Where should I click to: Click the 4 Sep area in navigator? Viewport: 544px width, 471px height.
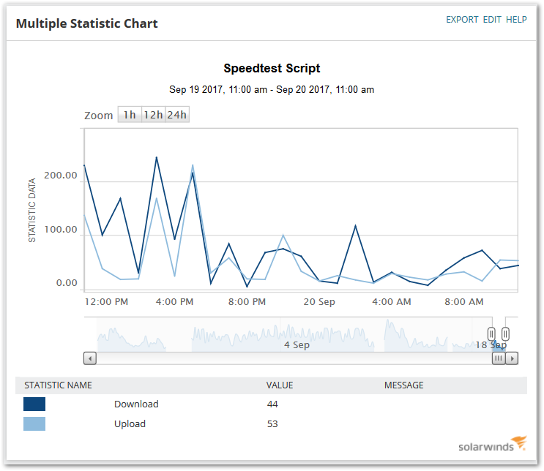point(297,345)
